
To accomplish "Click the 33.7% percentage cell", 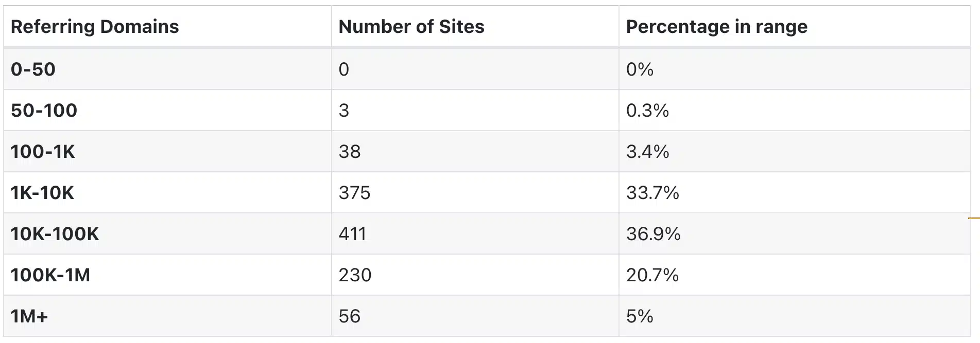I will pyautogui.click(x=652, y=193).
